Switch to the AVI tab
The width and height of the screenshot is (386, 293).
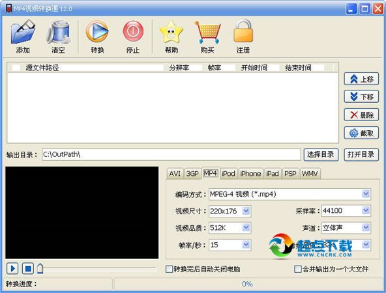tap(175, 174)
